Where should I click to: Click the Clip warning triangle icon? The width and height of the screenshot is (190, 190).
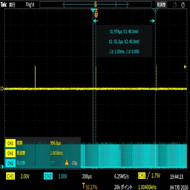click(67, 162)
